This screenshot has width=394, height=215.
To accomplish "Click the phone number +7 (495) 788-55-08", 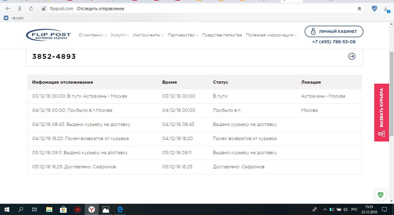I will point(334,42).
